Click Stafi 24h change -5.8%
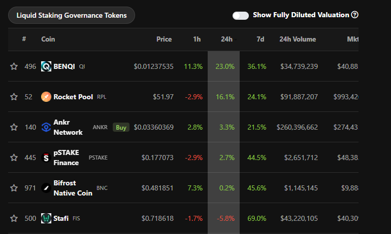 pos(225,218)
